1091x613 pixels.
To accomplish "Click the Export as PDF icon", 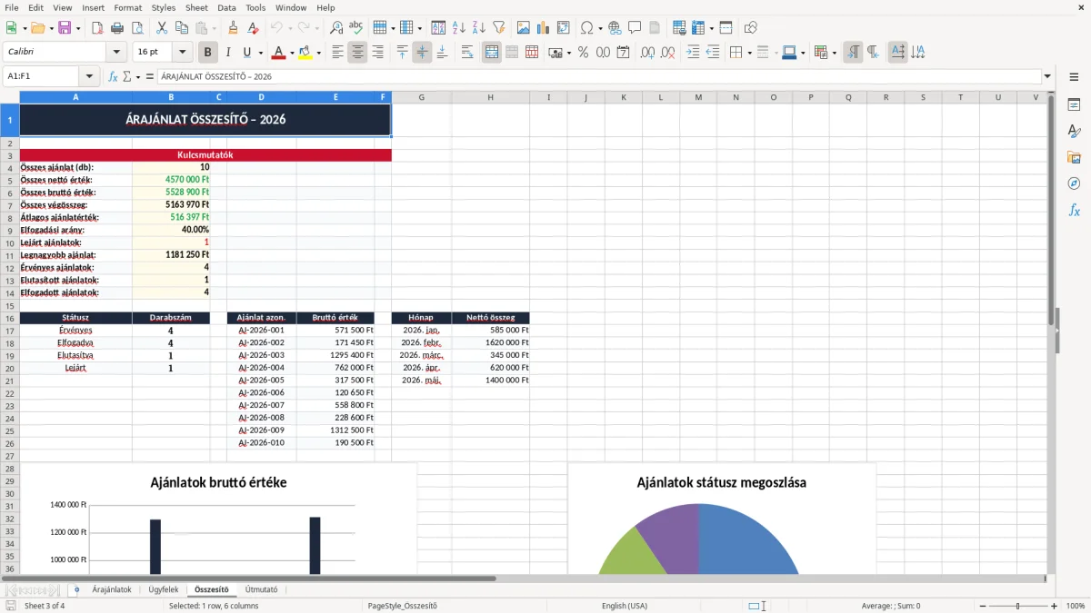I will pyautogui.click(x=96, y=28).
